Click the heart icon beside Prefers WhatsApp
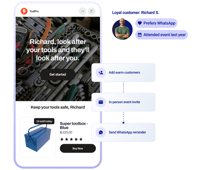The height and width of the screenshot is (170, 204). click(140, 23)
